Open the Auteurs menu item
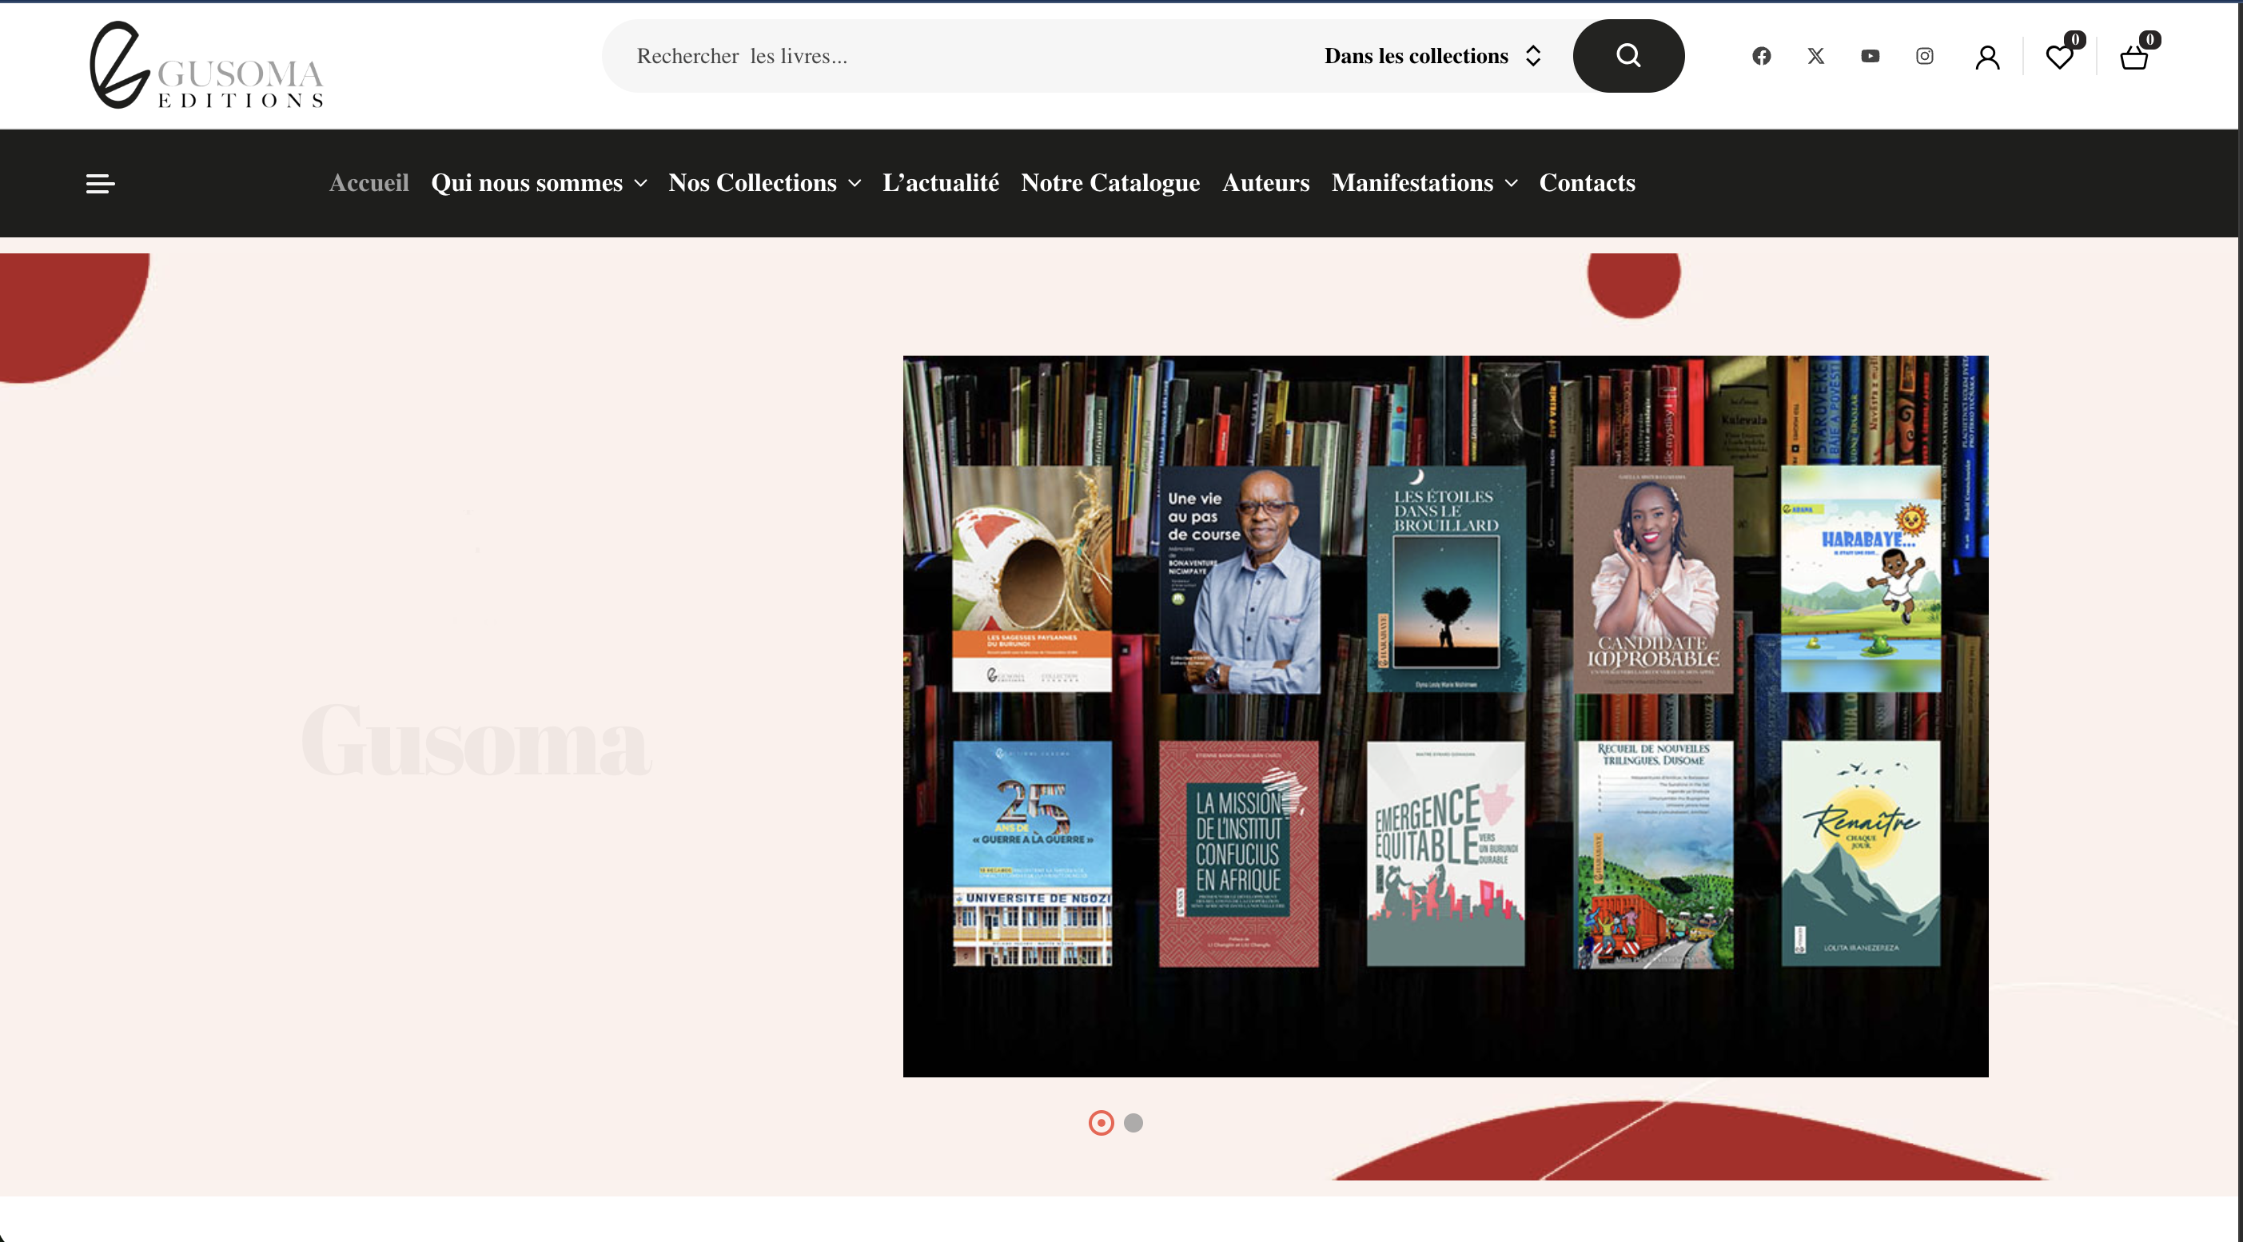This screenshot has width=2243, height=1242. point(1265,183)
